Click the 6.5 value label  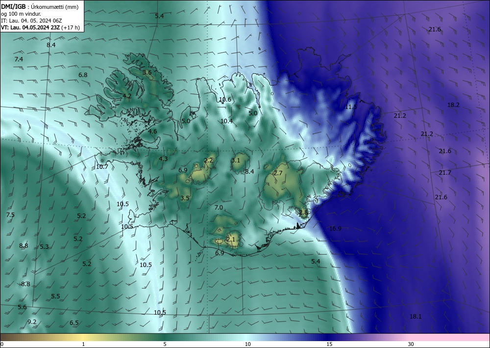click(x=74, y=322)
